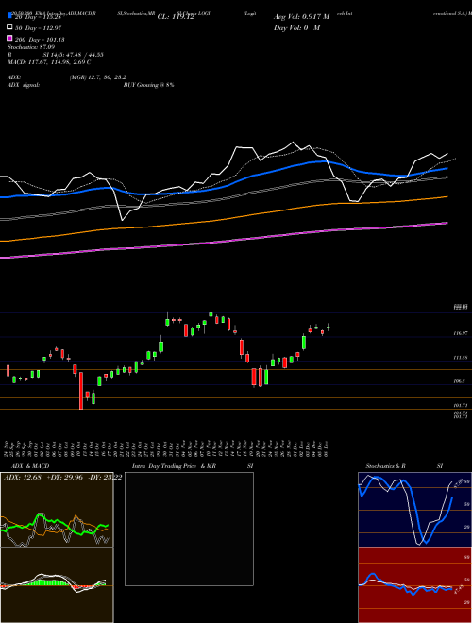This screenshot has width=472, height=623.
Task: Click the 'ADX: 12.68 +DY: 29.96' readout
Action: click(43, 477)
